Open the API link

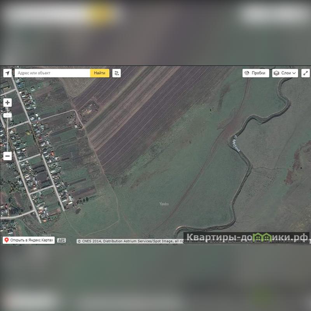pos(61,240)
